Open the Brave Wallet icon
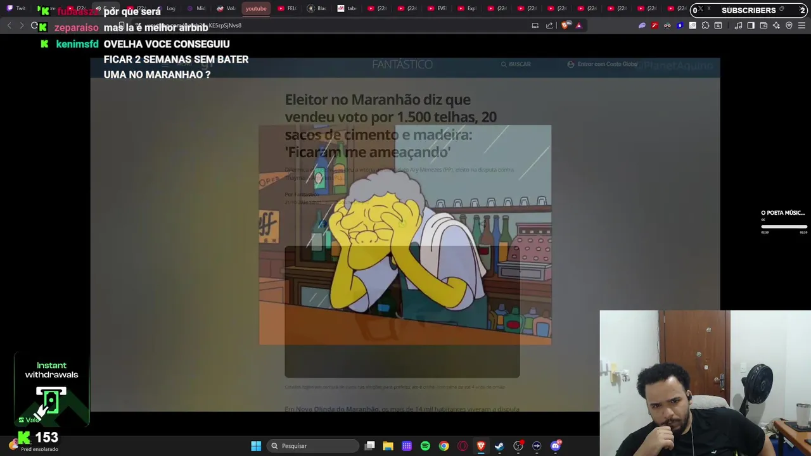811x456 pixels. point(763,25)
